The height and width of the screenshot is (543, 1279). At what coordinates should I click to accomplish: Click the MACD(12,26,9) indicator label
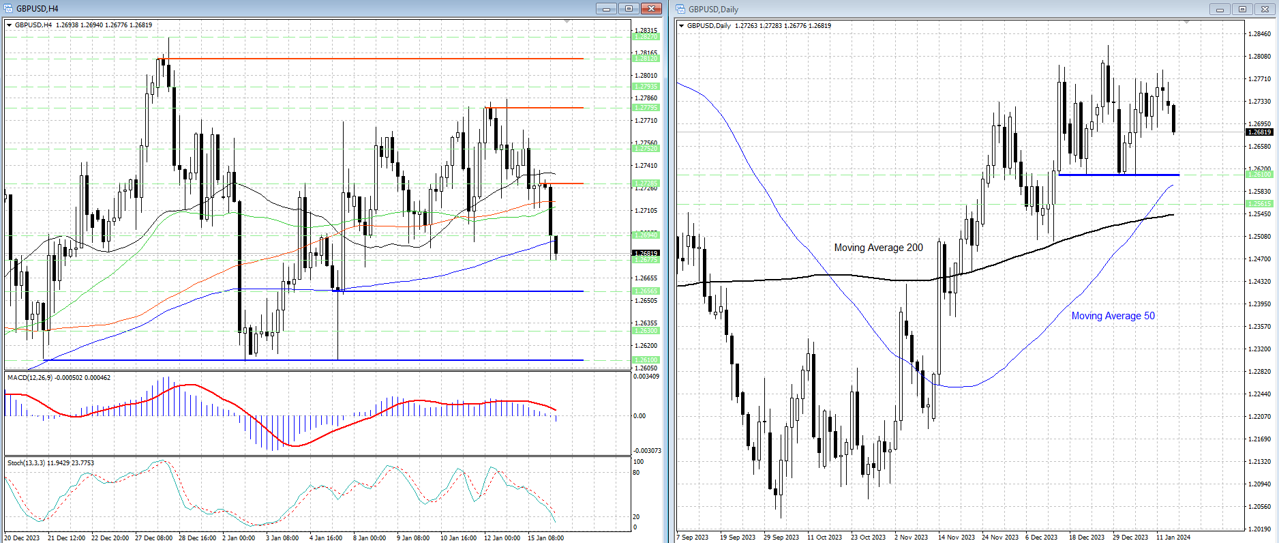[x=59, y=378]
